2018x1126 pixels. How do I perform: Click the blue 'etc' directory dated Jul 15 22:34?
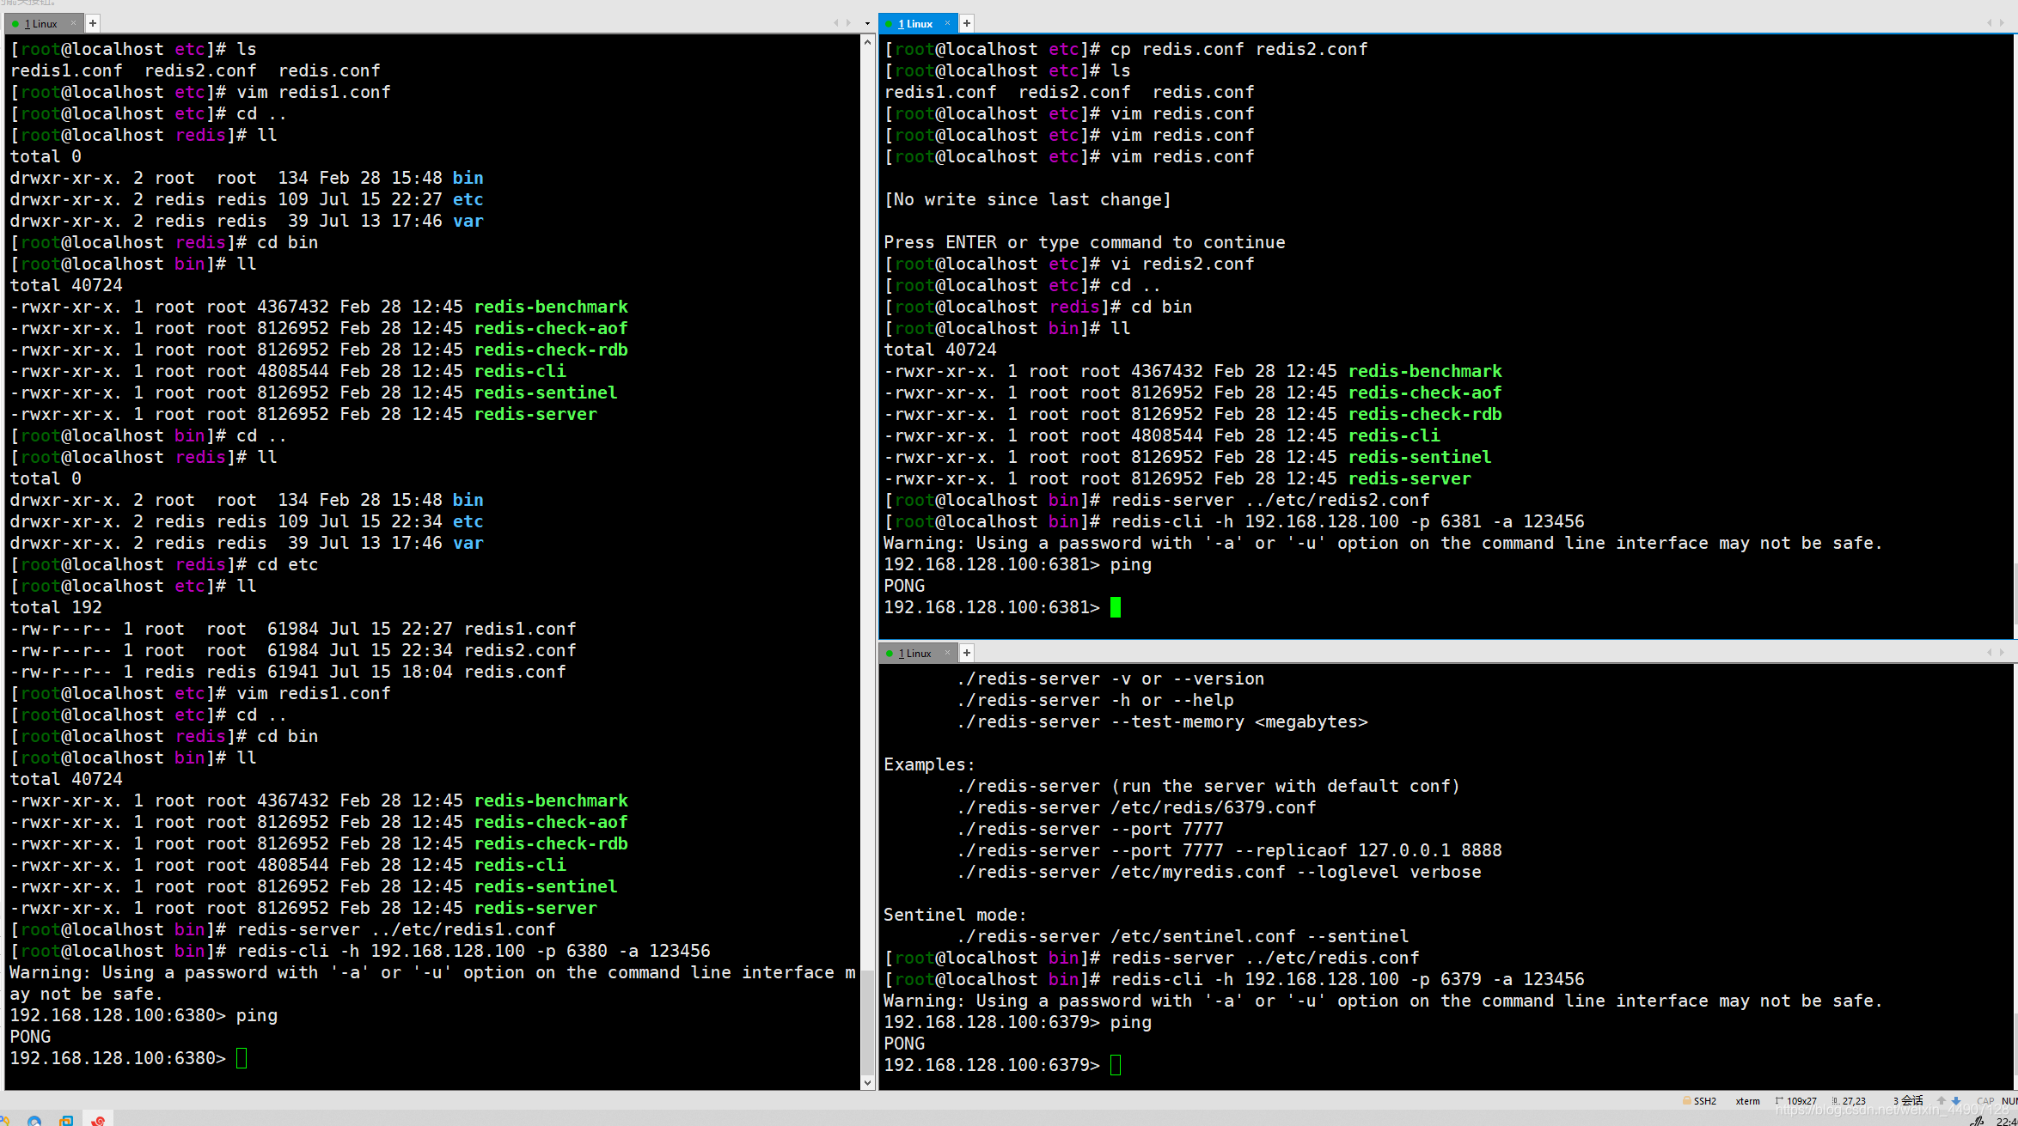pos(468,521)
